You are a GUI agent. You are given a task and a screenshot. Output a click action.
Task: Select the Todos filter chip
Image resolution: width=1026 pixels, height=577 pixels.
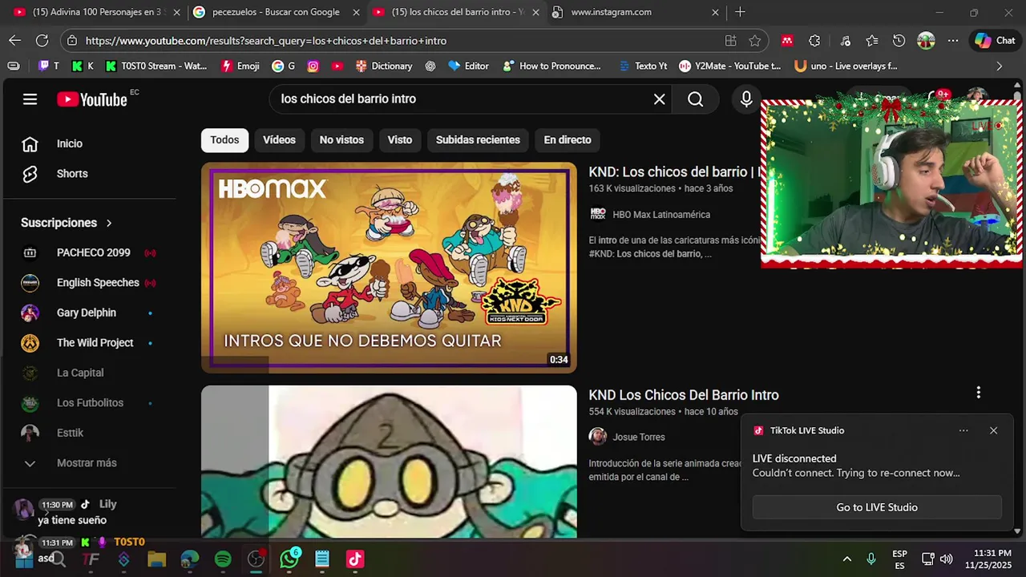click(x=224, y=140)
